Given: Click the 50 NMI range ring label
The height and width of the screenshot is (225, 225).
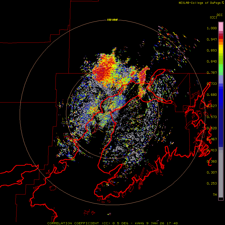Looking at the screenshot, I should pos(112,66).
